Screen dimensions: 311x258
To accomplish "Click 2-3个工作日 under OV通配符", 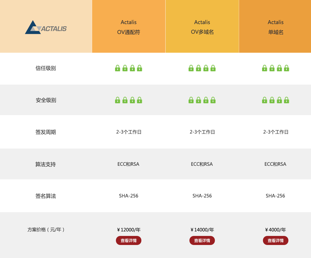I will point(129,132).
